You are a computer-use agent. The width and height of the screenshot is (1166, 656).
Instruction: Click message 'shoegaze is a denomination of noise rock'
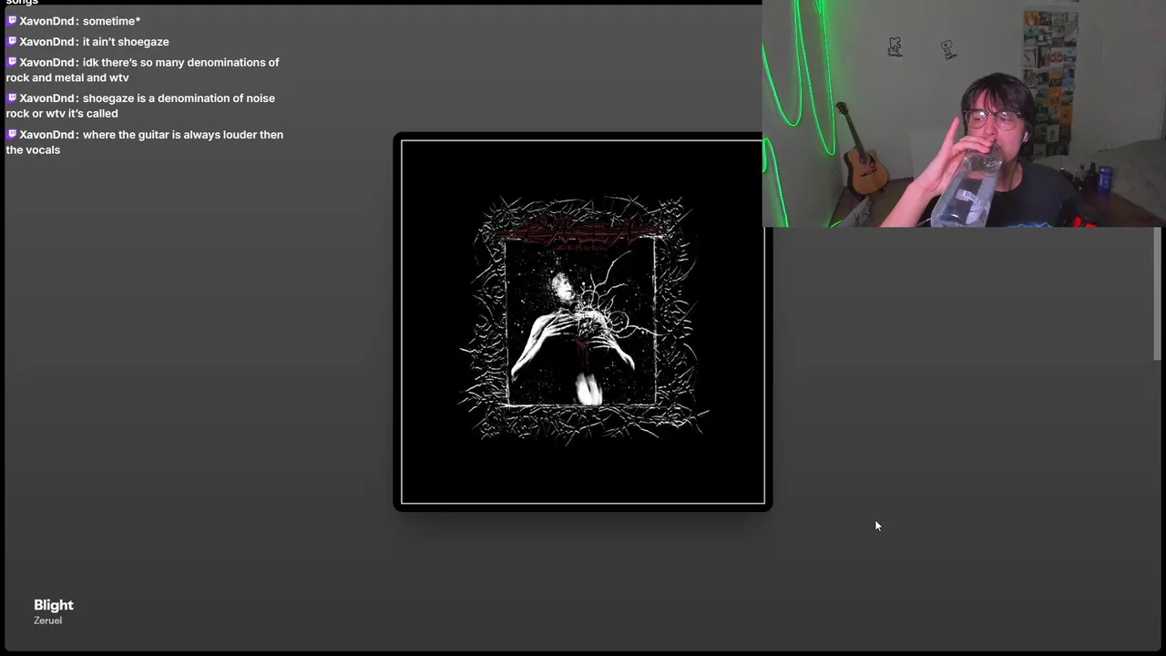(141, 106)
